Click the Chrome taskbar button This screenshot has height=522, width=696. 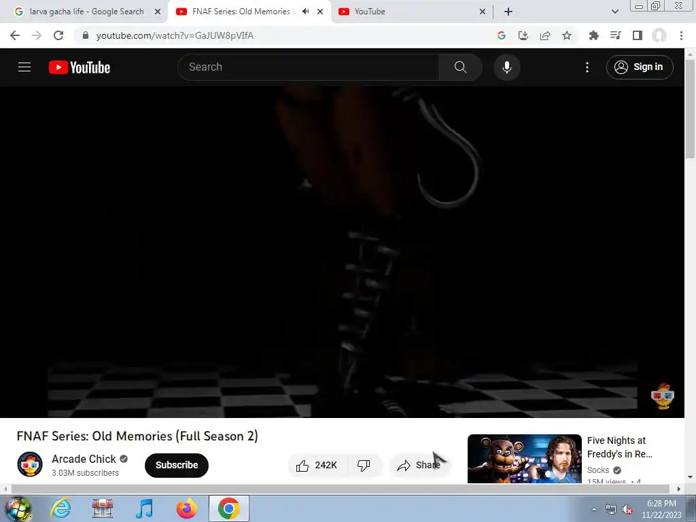[228, 508]
